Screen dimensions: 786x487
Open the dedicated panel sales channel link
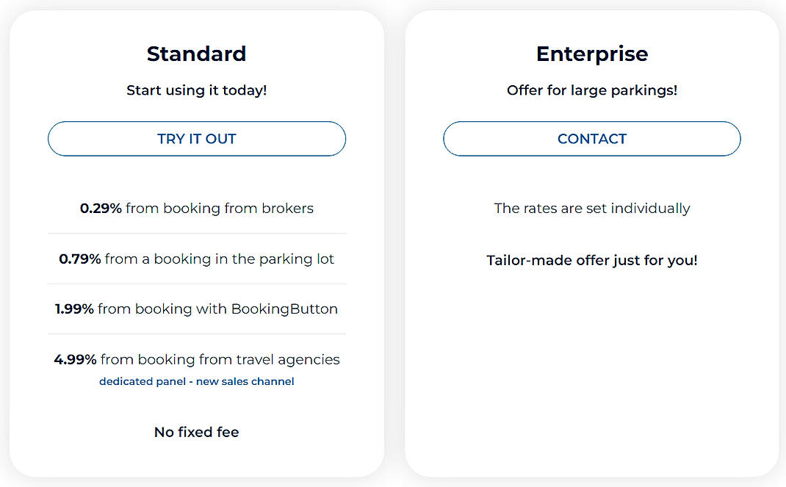(196, 381)
